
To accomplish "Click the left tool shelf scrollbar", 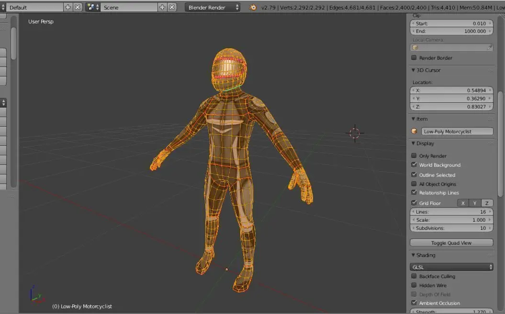I will (13, 44).
